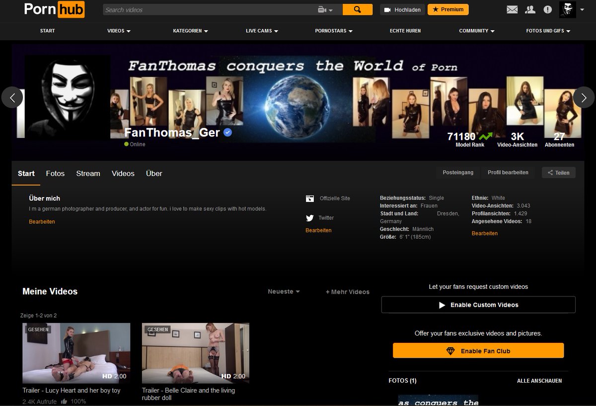Open the Neueste sort dropdown
The height and width of the screenshot is (406, 596).
pyautogui.click(x=284, y=291)
